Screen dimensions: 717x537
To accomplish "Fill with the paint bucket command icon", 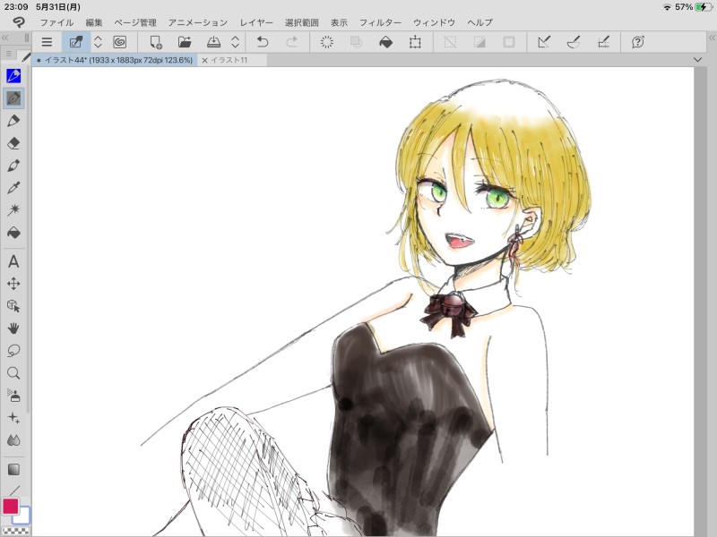I will (386, 42).
